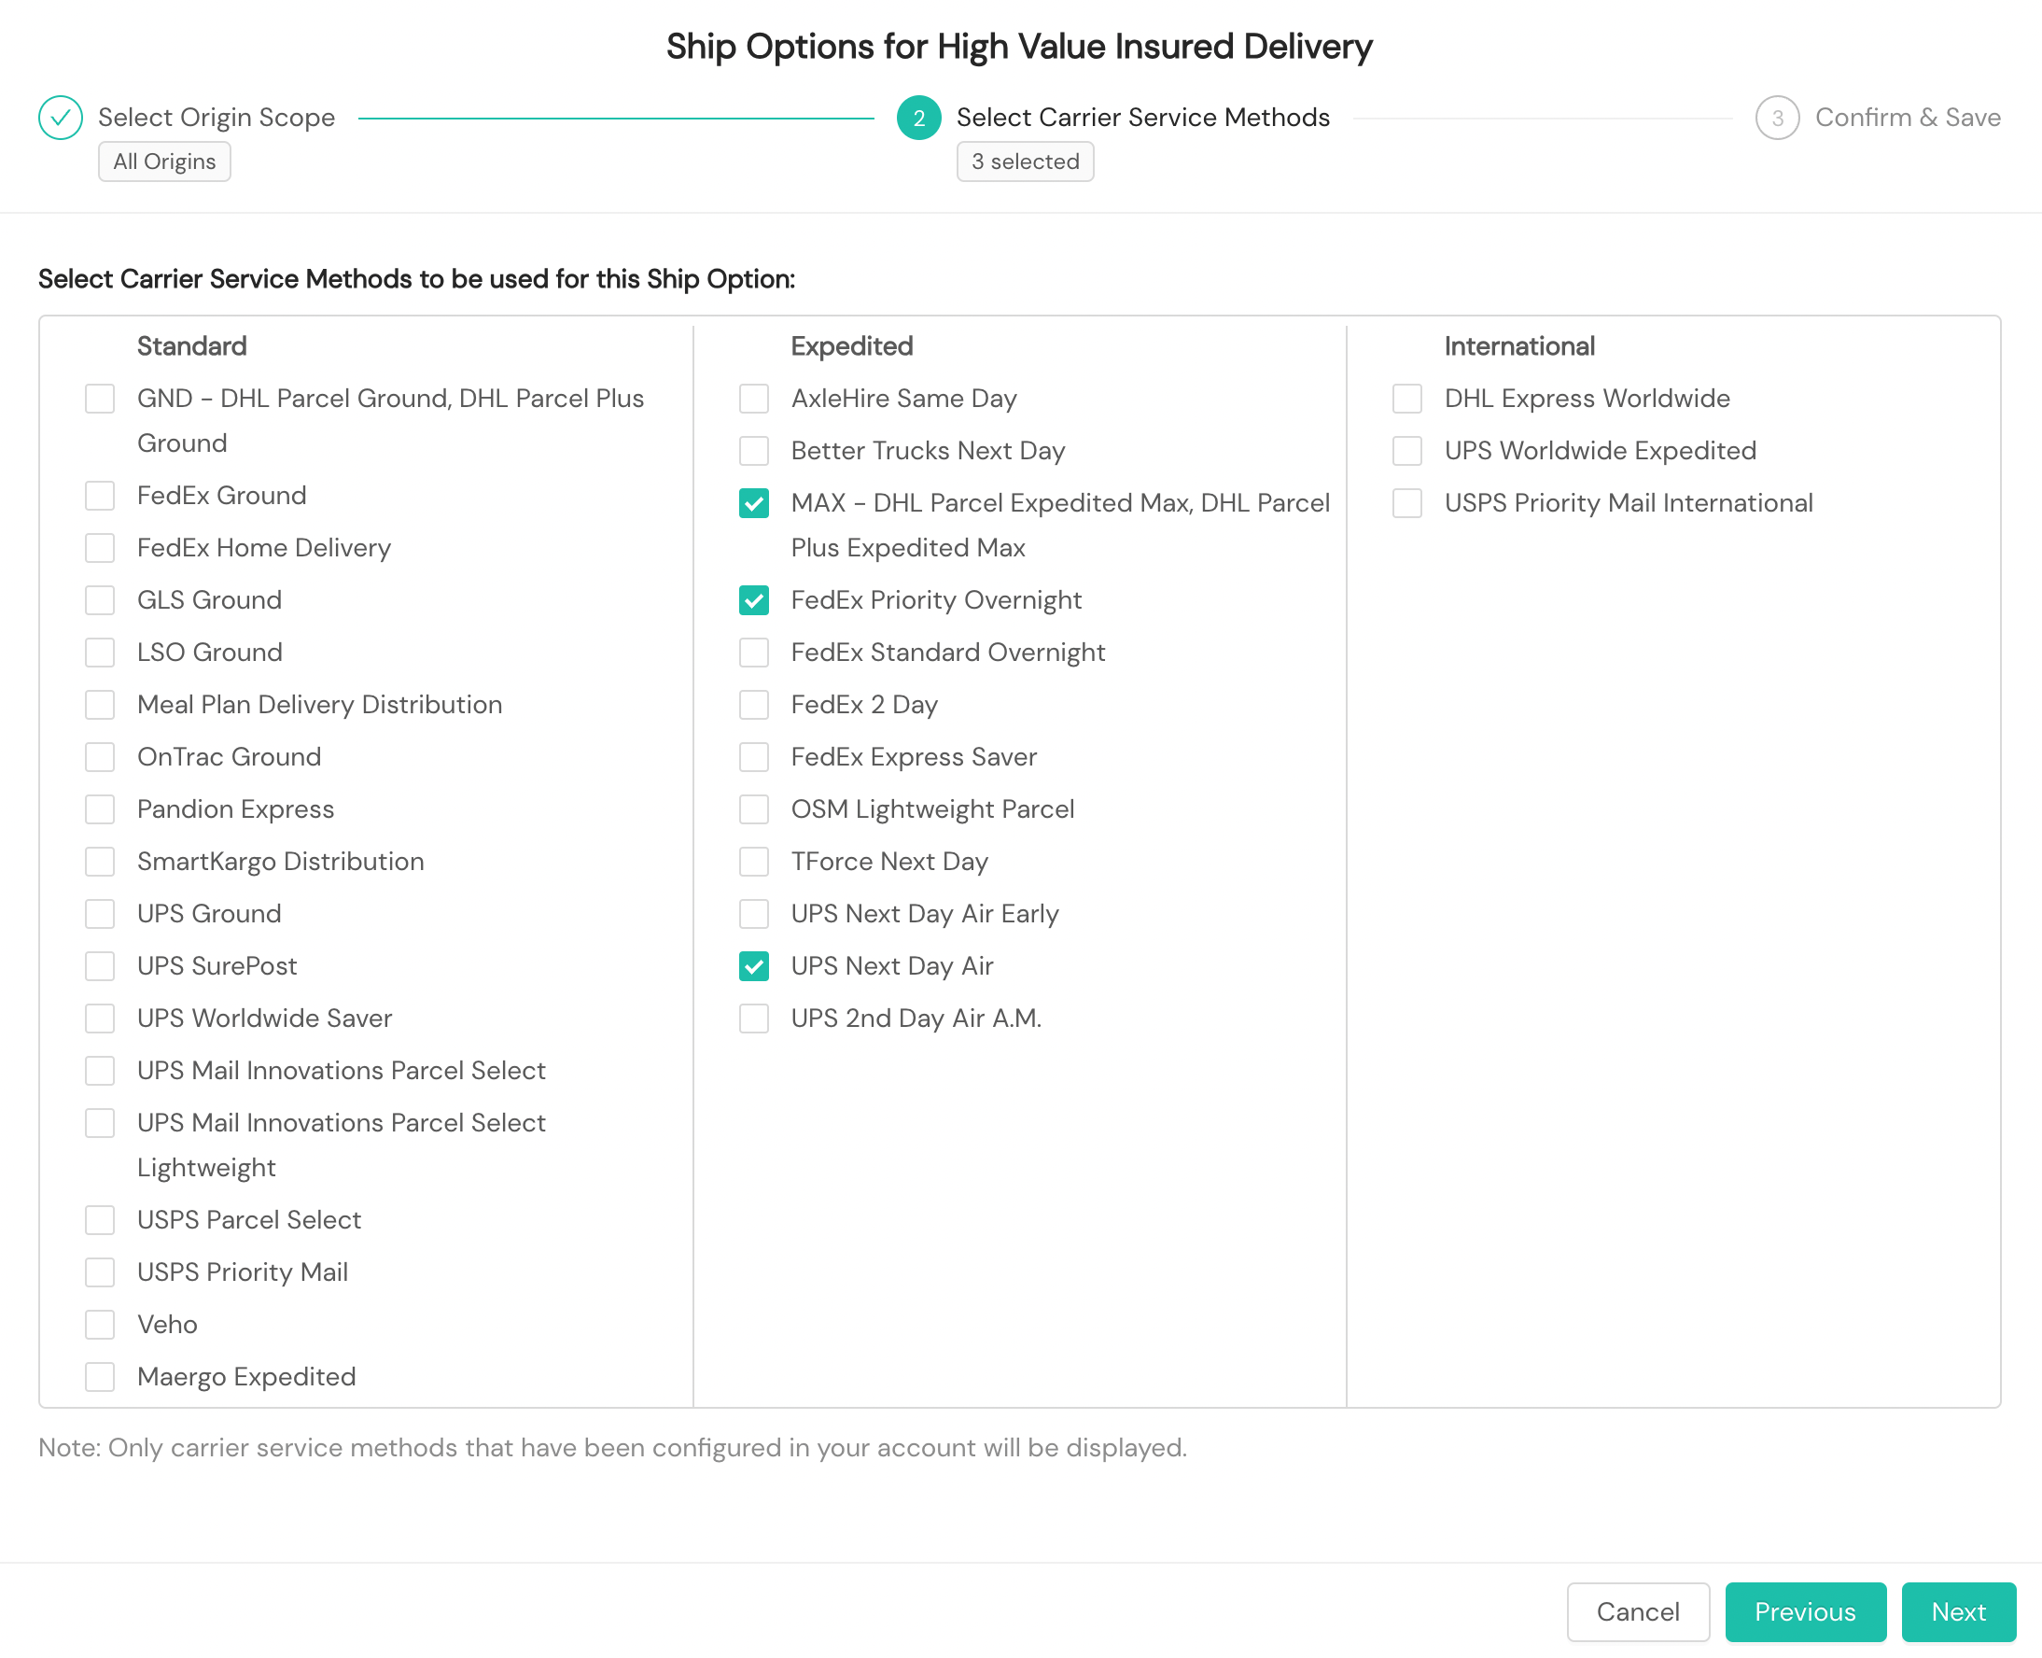Screen dimensions: 2042x1658
Task: Enable FedEx Ground service method
Action: [99, 495]
